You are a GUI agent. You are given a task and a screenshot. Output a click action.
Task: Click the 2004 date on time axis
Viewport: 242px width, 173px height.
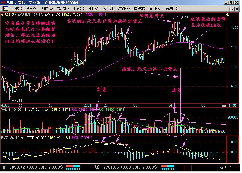point(87,105)
